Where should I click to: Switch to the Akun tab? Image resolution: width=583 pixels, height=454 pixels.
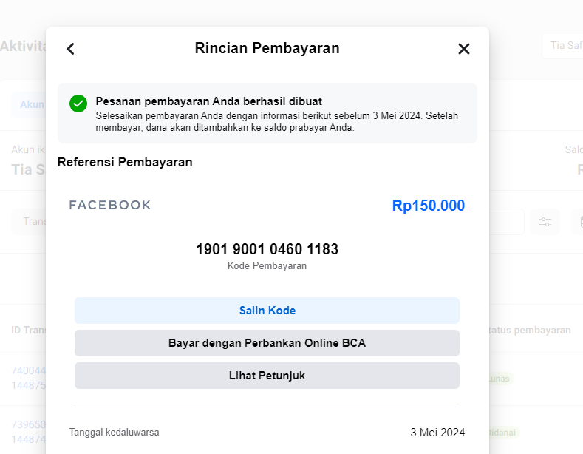pos(30,104)
